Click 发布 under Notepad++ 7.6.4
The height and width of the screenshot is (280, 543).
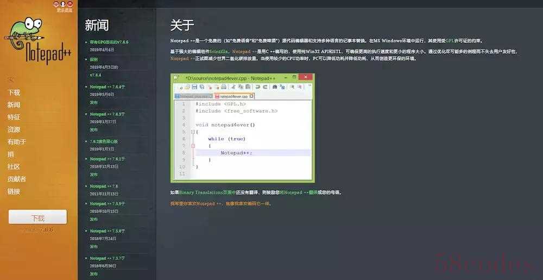tap(94, 103)
